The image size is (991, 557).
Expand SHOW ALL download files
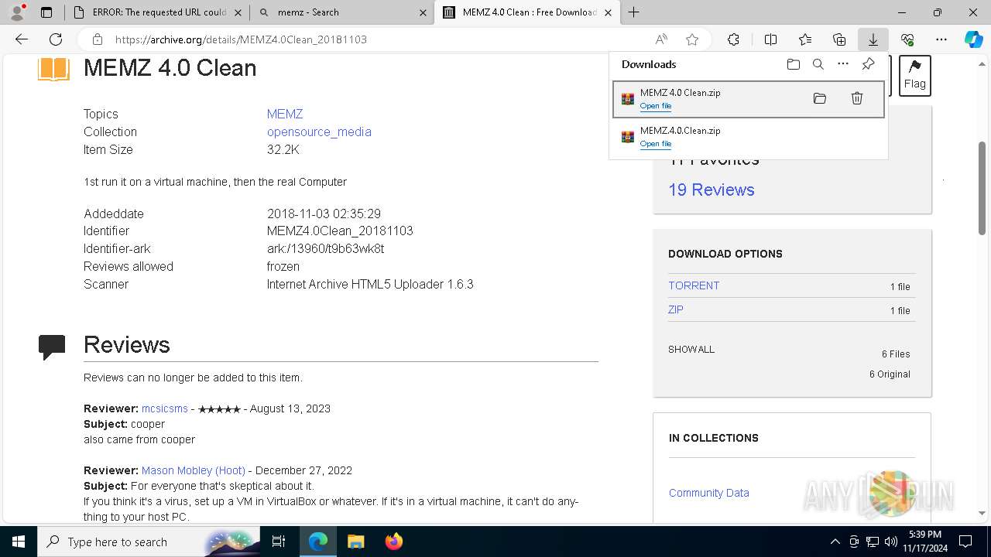point(691,350)
